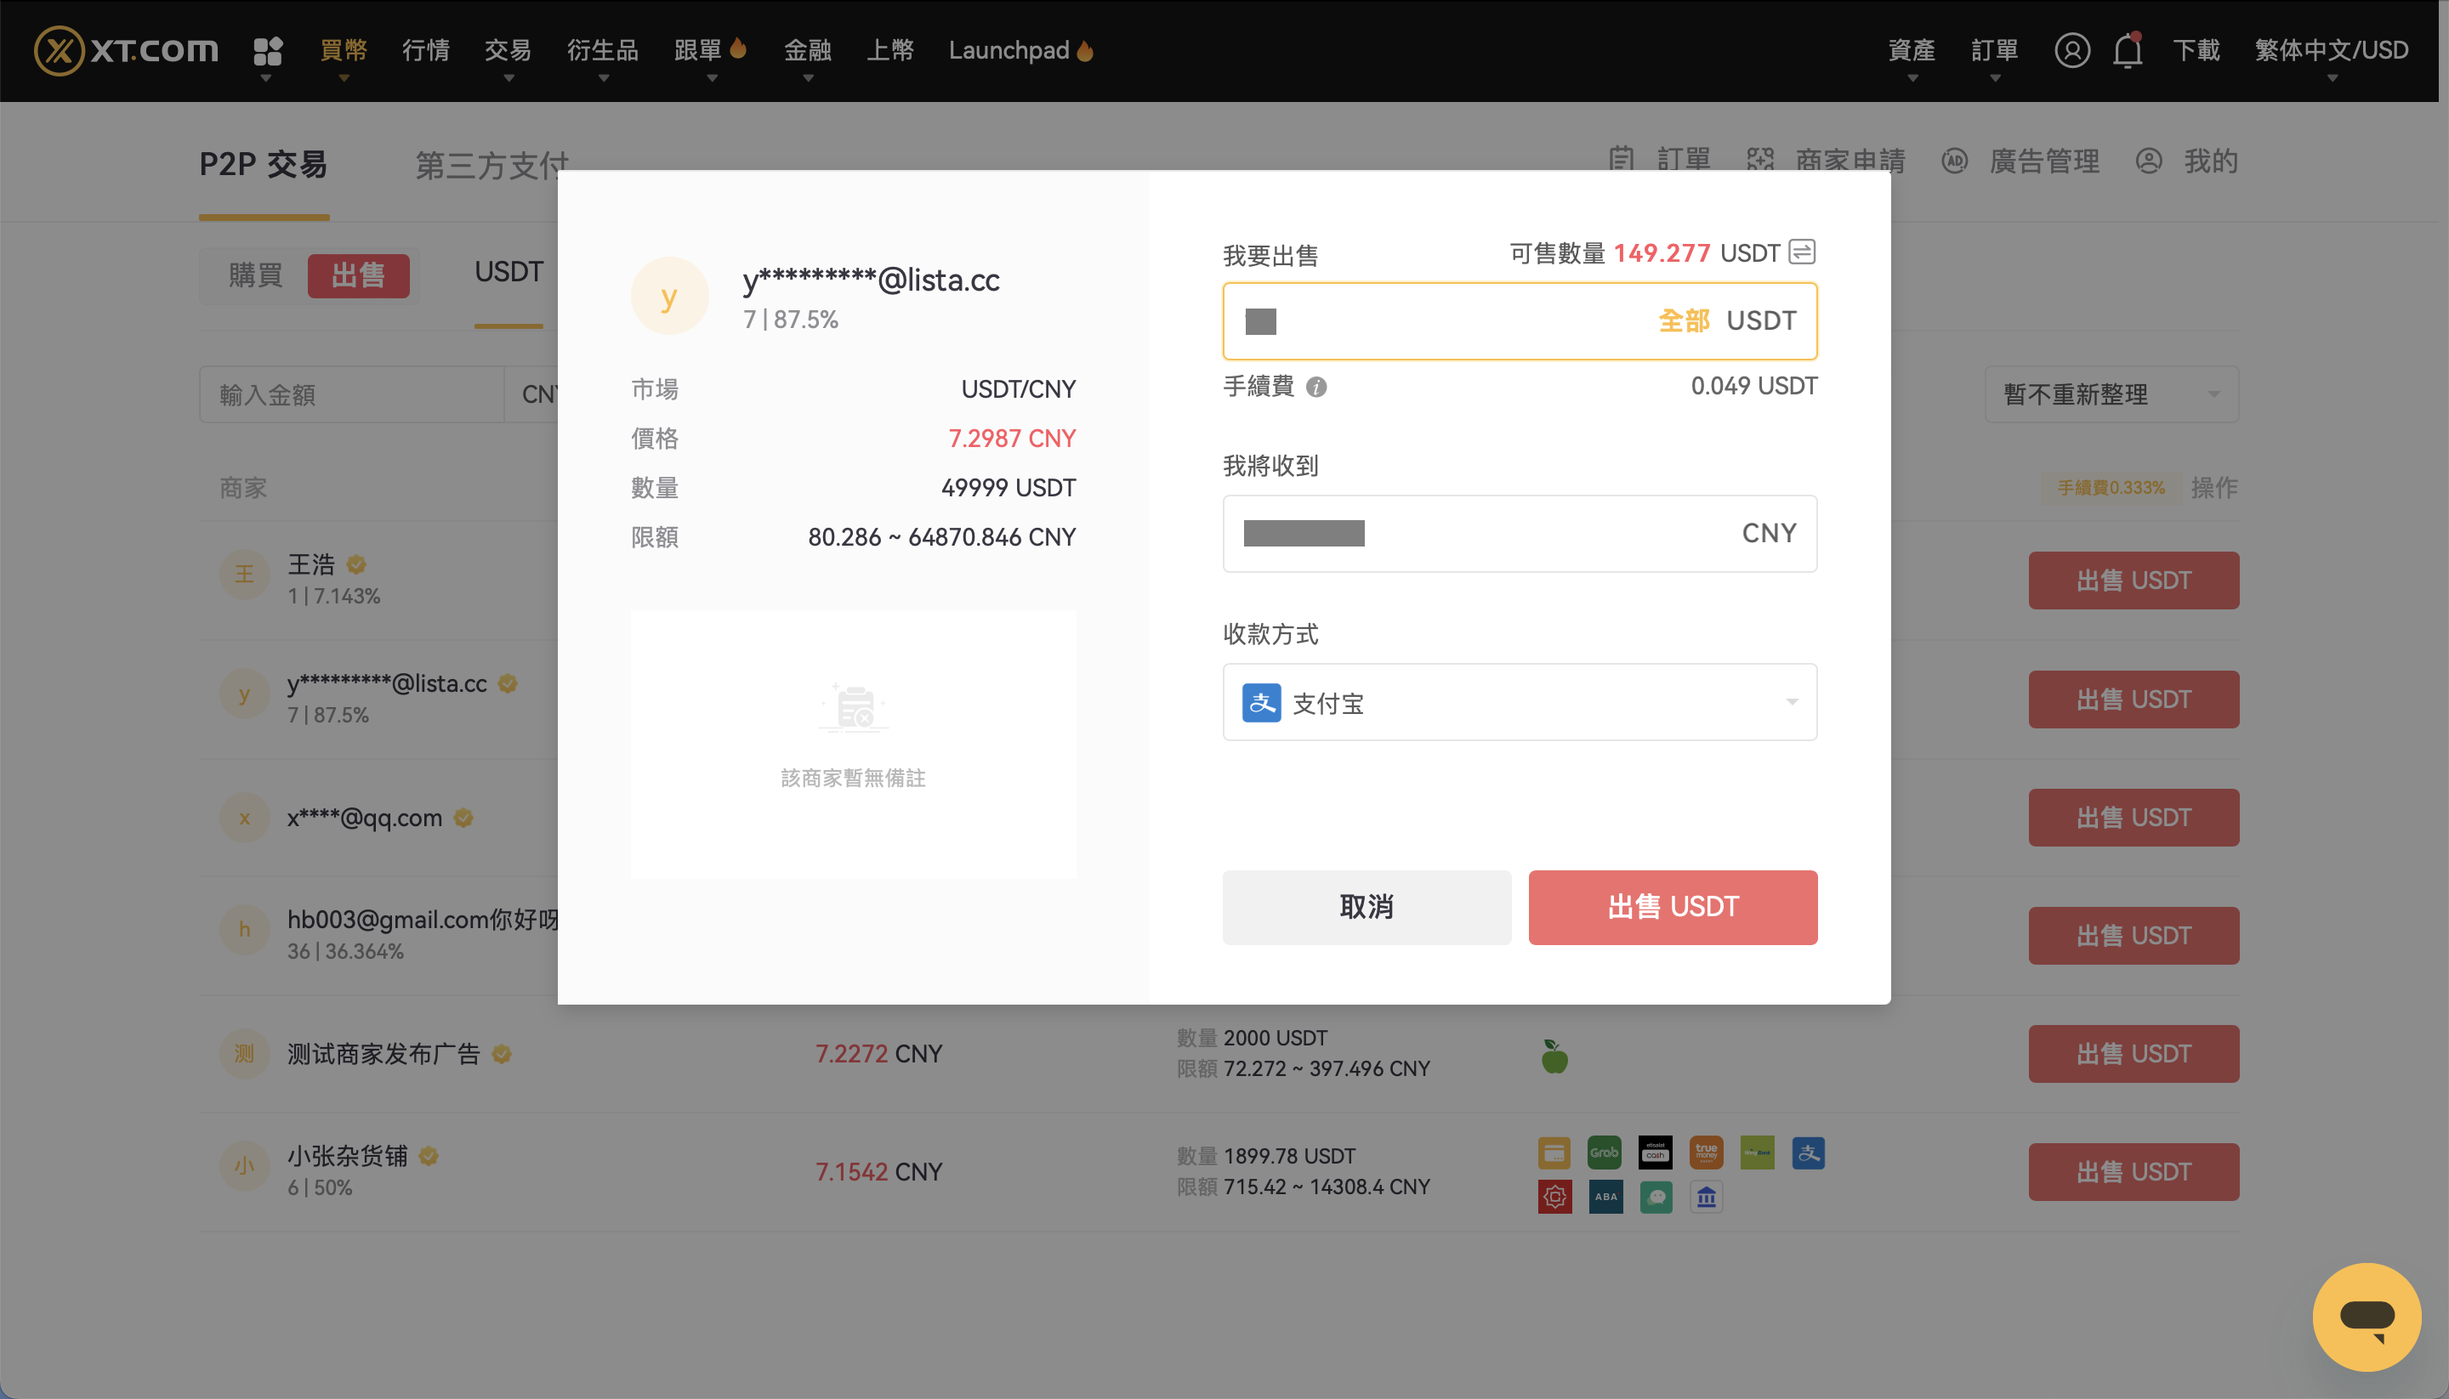Open the live chat support bubble

(2367, 1317)
